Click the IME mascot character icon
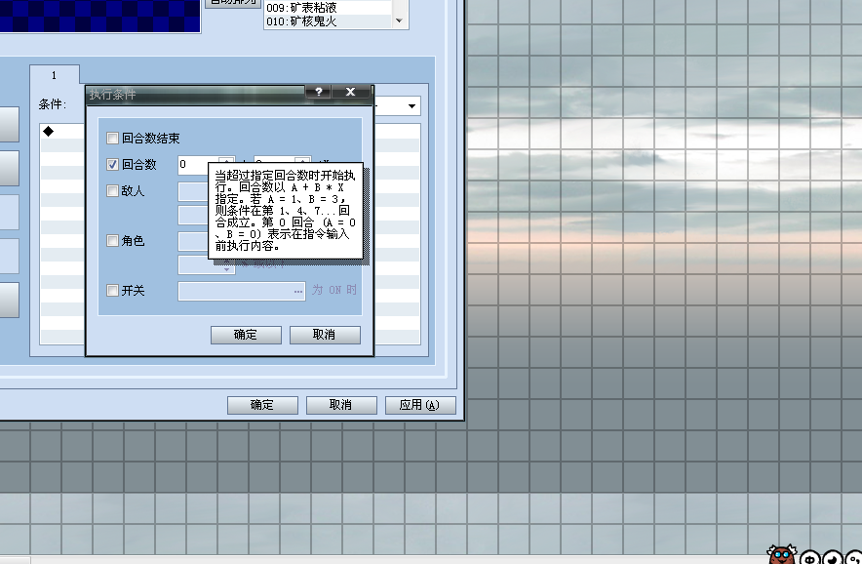This screenshot has height=564, width=862. [x=781, y=554]
